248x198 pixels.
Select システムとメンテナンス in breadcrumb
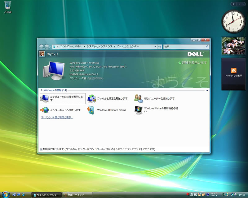pos(100,46)
